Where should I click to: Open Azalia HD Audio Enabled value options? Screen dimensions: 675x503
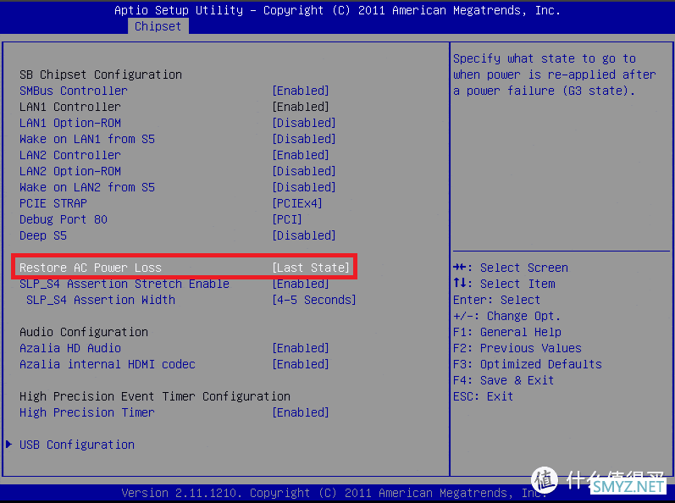click(x=301, y=348)
